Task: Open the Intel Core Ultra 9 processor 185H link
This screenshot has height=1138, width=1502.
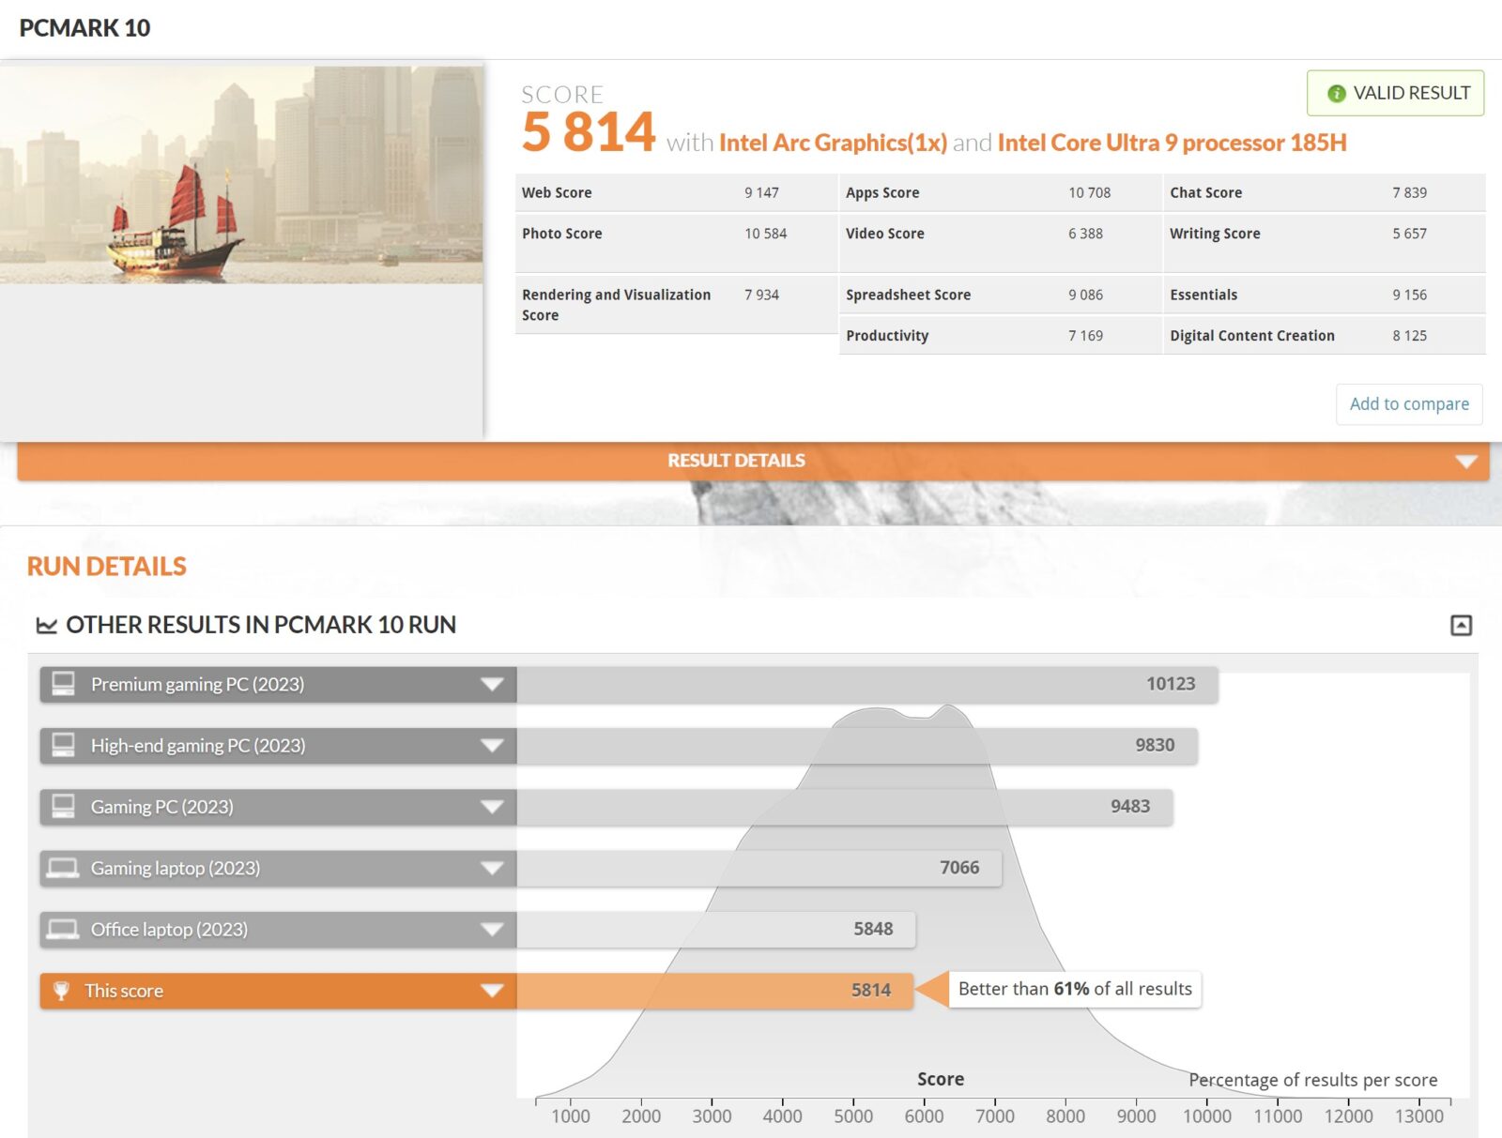Action: (x=1172, y=143)
